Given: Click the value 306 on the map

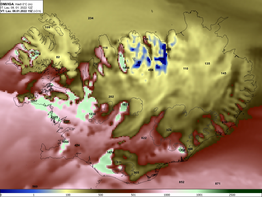Looking at the screenshot, I should (190, 149).
